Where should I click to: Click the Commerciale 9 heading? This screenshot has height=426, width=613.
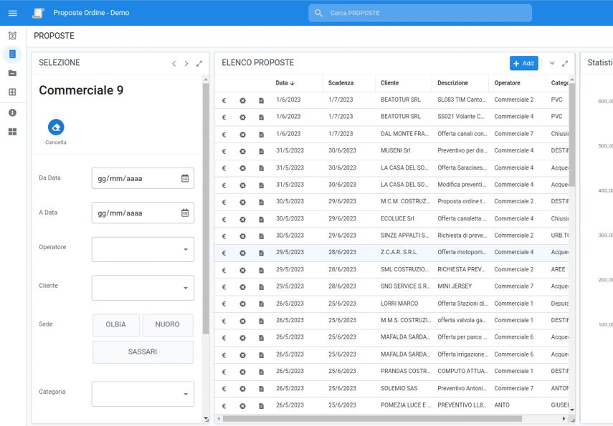pyautogui.click(x=81, y=90)
